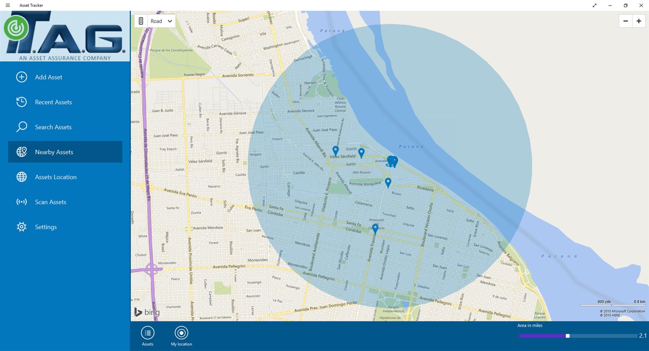The width and height of the screenshot is (649, 351).
Task: Click the T.A.G. company logo
Action: coord(65,35)
